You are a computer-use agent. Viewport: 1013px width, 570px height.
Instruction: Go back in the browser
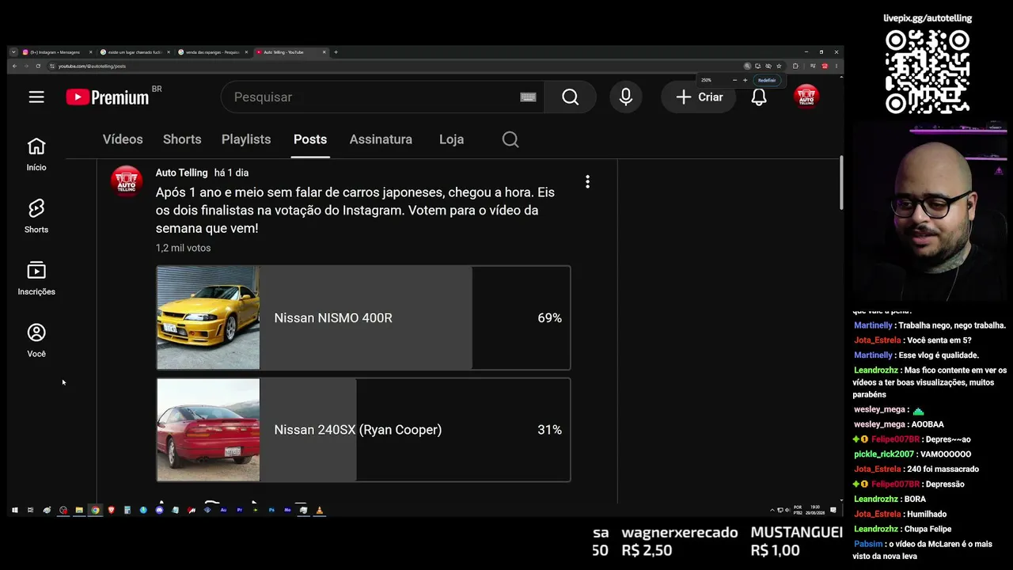(x=14, y=66)
